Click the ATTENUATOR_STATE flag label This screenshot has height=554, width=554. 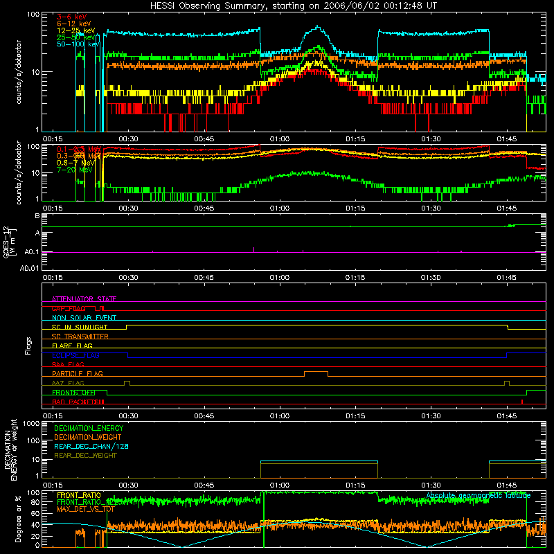[84, 299]
